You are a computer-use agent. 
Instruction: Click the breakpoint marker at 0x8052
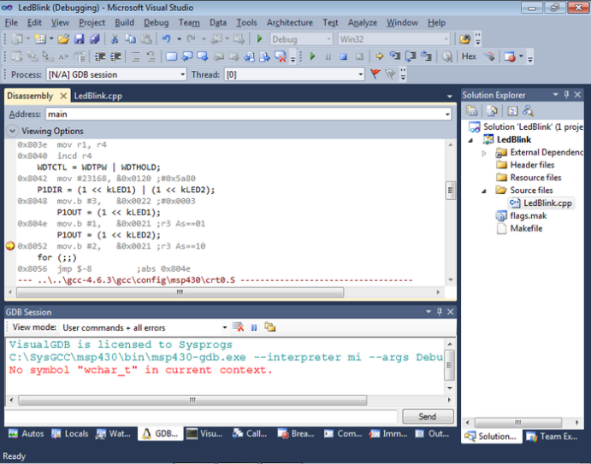[x=10, y=246]
